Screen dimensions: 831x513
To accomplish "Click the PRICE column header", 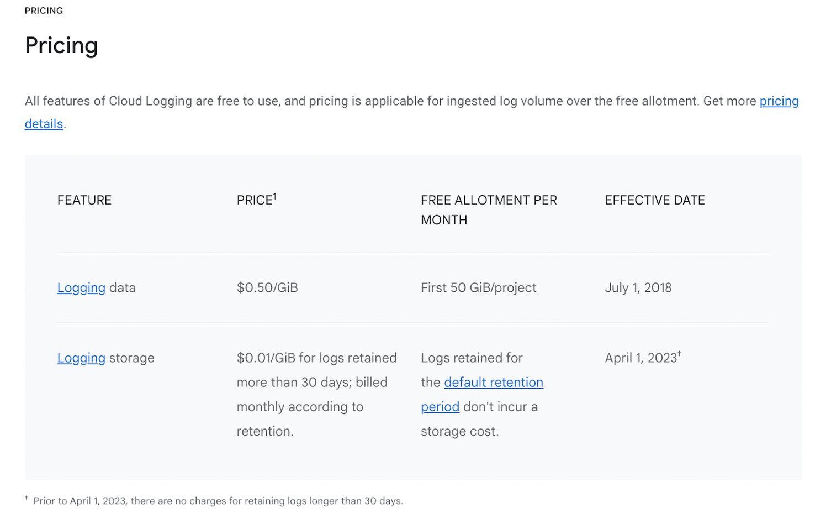I will click(253, 200).
